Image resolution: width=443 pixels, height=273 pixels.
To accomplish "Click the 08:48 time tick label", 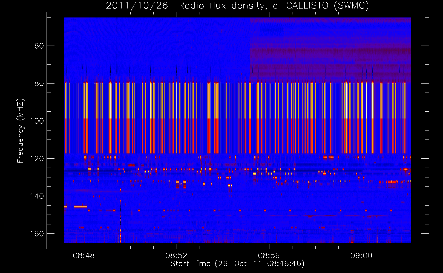I will click(84, 256).
